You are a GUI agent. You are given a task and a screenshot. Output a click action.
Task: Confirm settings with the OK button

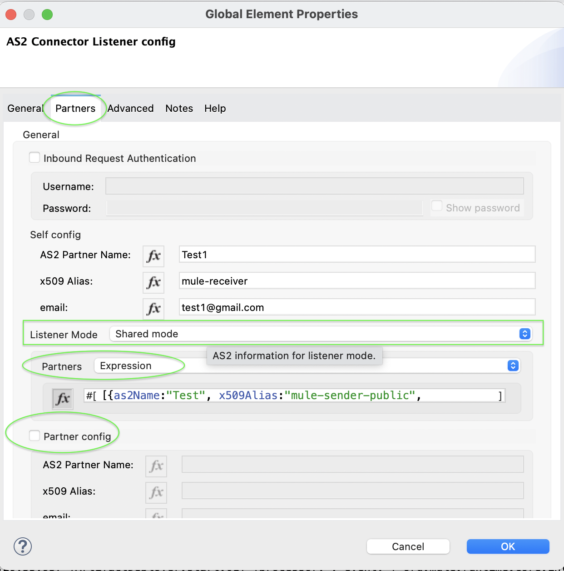(x=508, y=546)
